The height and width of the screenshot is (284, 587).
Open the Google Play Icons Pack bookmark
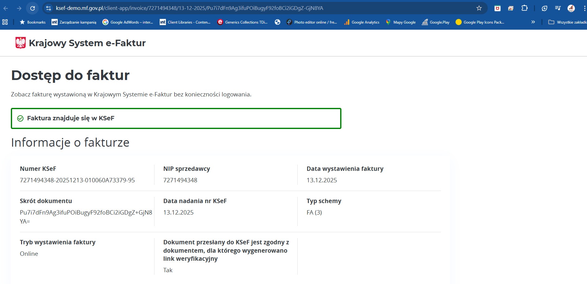coord(480,22)
